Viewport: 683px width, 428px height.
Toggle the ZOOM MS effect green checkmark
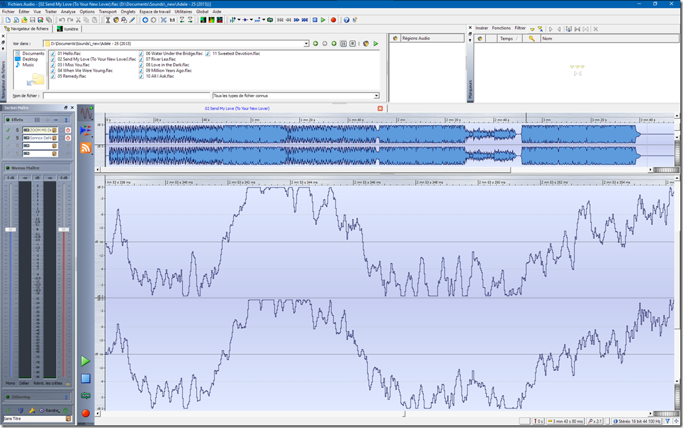tap(8, 130)
